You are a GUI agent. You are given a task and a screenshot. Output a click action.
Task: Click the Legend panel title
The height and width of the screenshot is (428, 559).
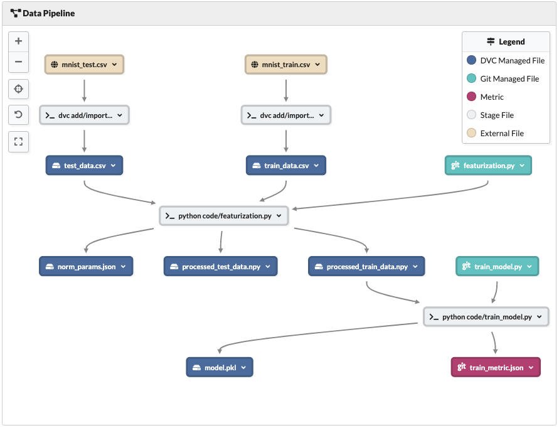[506, 42]
